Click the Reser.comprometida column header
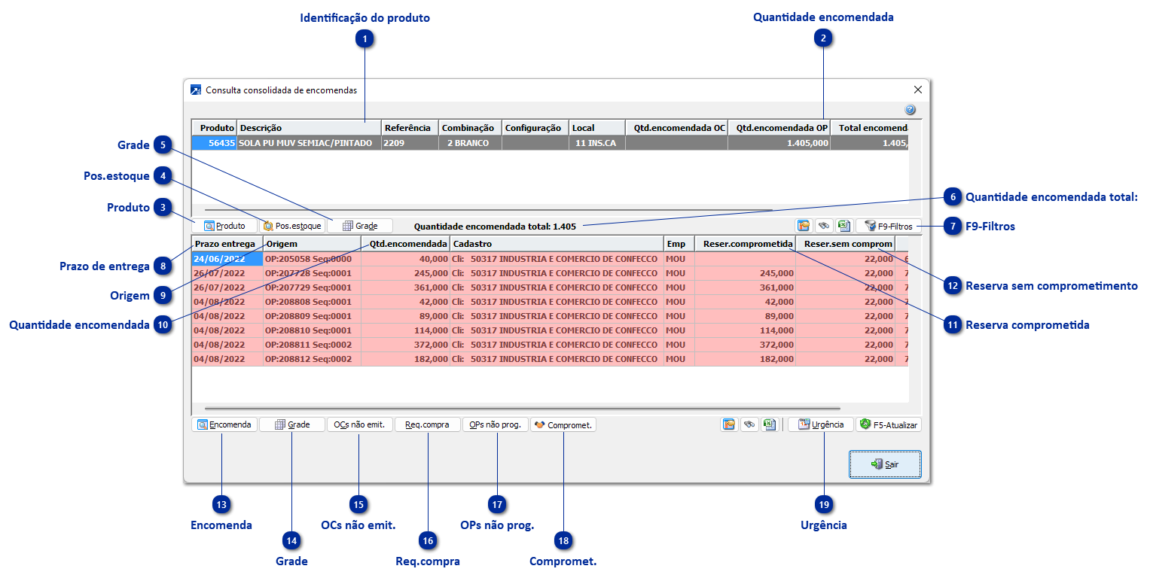This screenshot has width=1150, height=581. (x=746, y=244)
